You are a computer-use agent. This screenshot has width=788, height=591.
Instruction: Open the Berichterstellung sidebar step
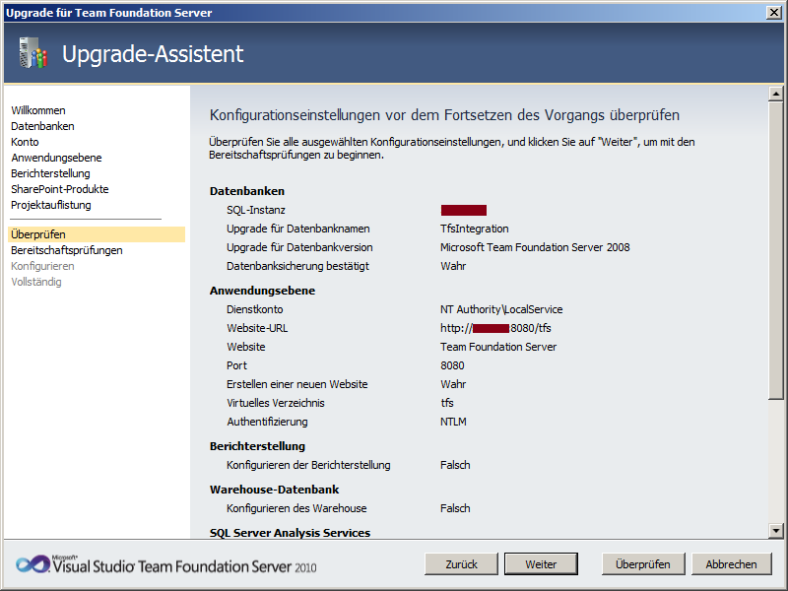point(51,173)
